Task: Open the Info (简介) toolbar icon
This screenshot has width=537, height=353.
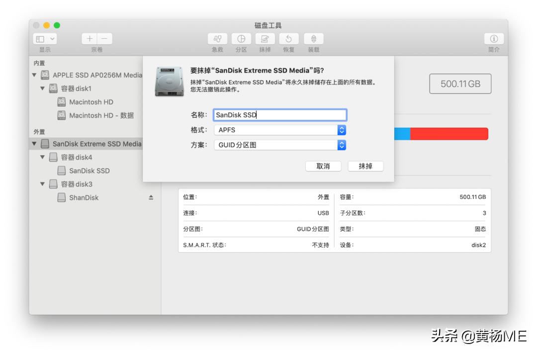Action: click(494, 39)
